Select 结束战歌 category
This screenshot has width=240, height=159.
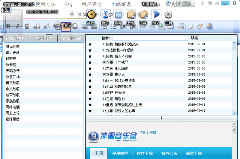tap(13, 95)
